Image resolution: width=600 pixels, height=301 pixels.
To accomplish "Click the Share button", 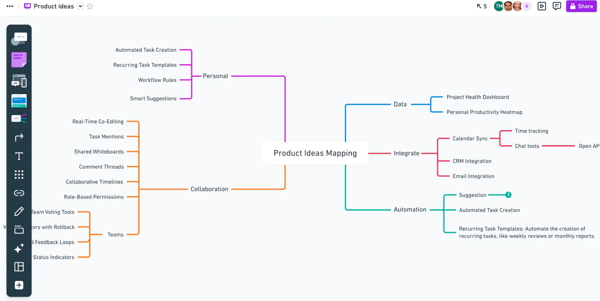I will (x=581, y=6).
